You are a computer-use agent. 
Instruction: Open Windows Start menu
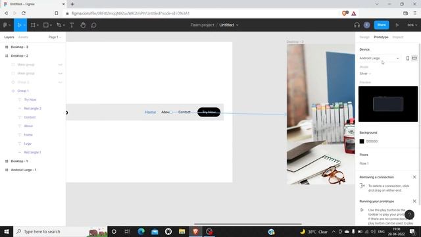[7, 231]
